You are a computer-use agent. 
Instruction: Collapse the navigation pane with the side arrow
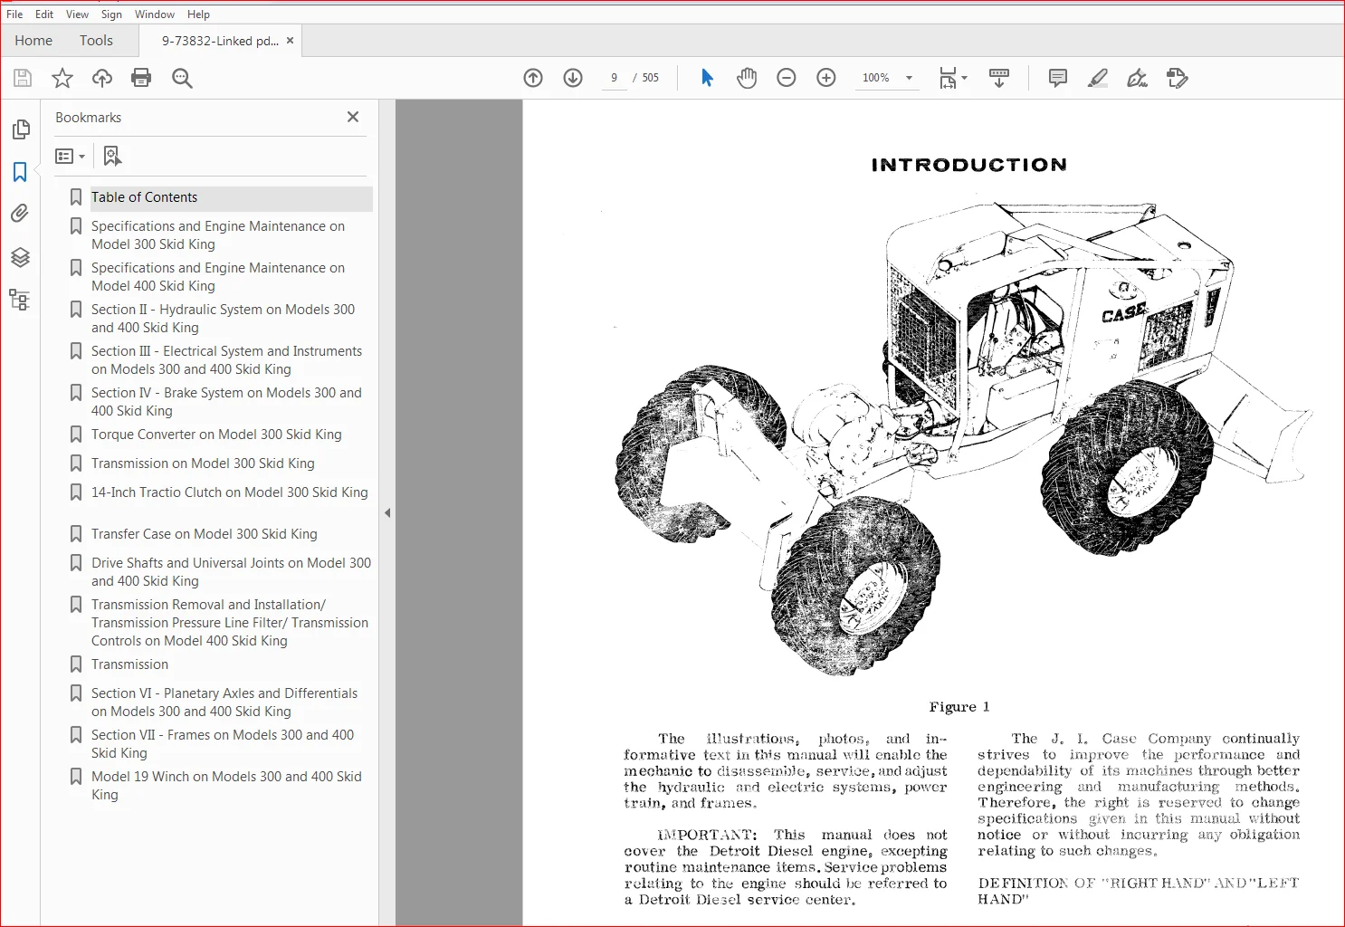[387, 512]
